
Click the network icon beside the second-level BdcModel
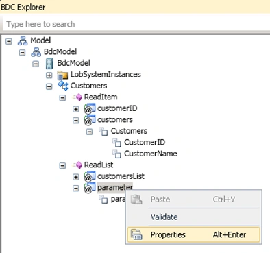[36, 52]
